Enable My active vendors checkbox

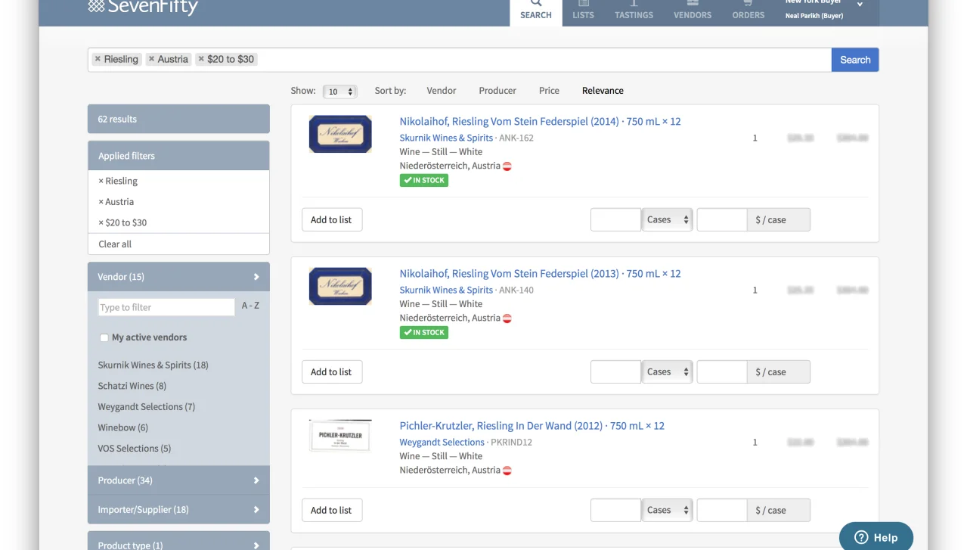coord(104,338)
